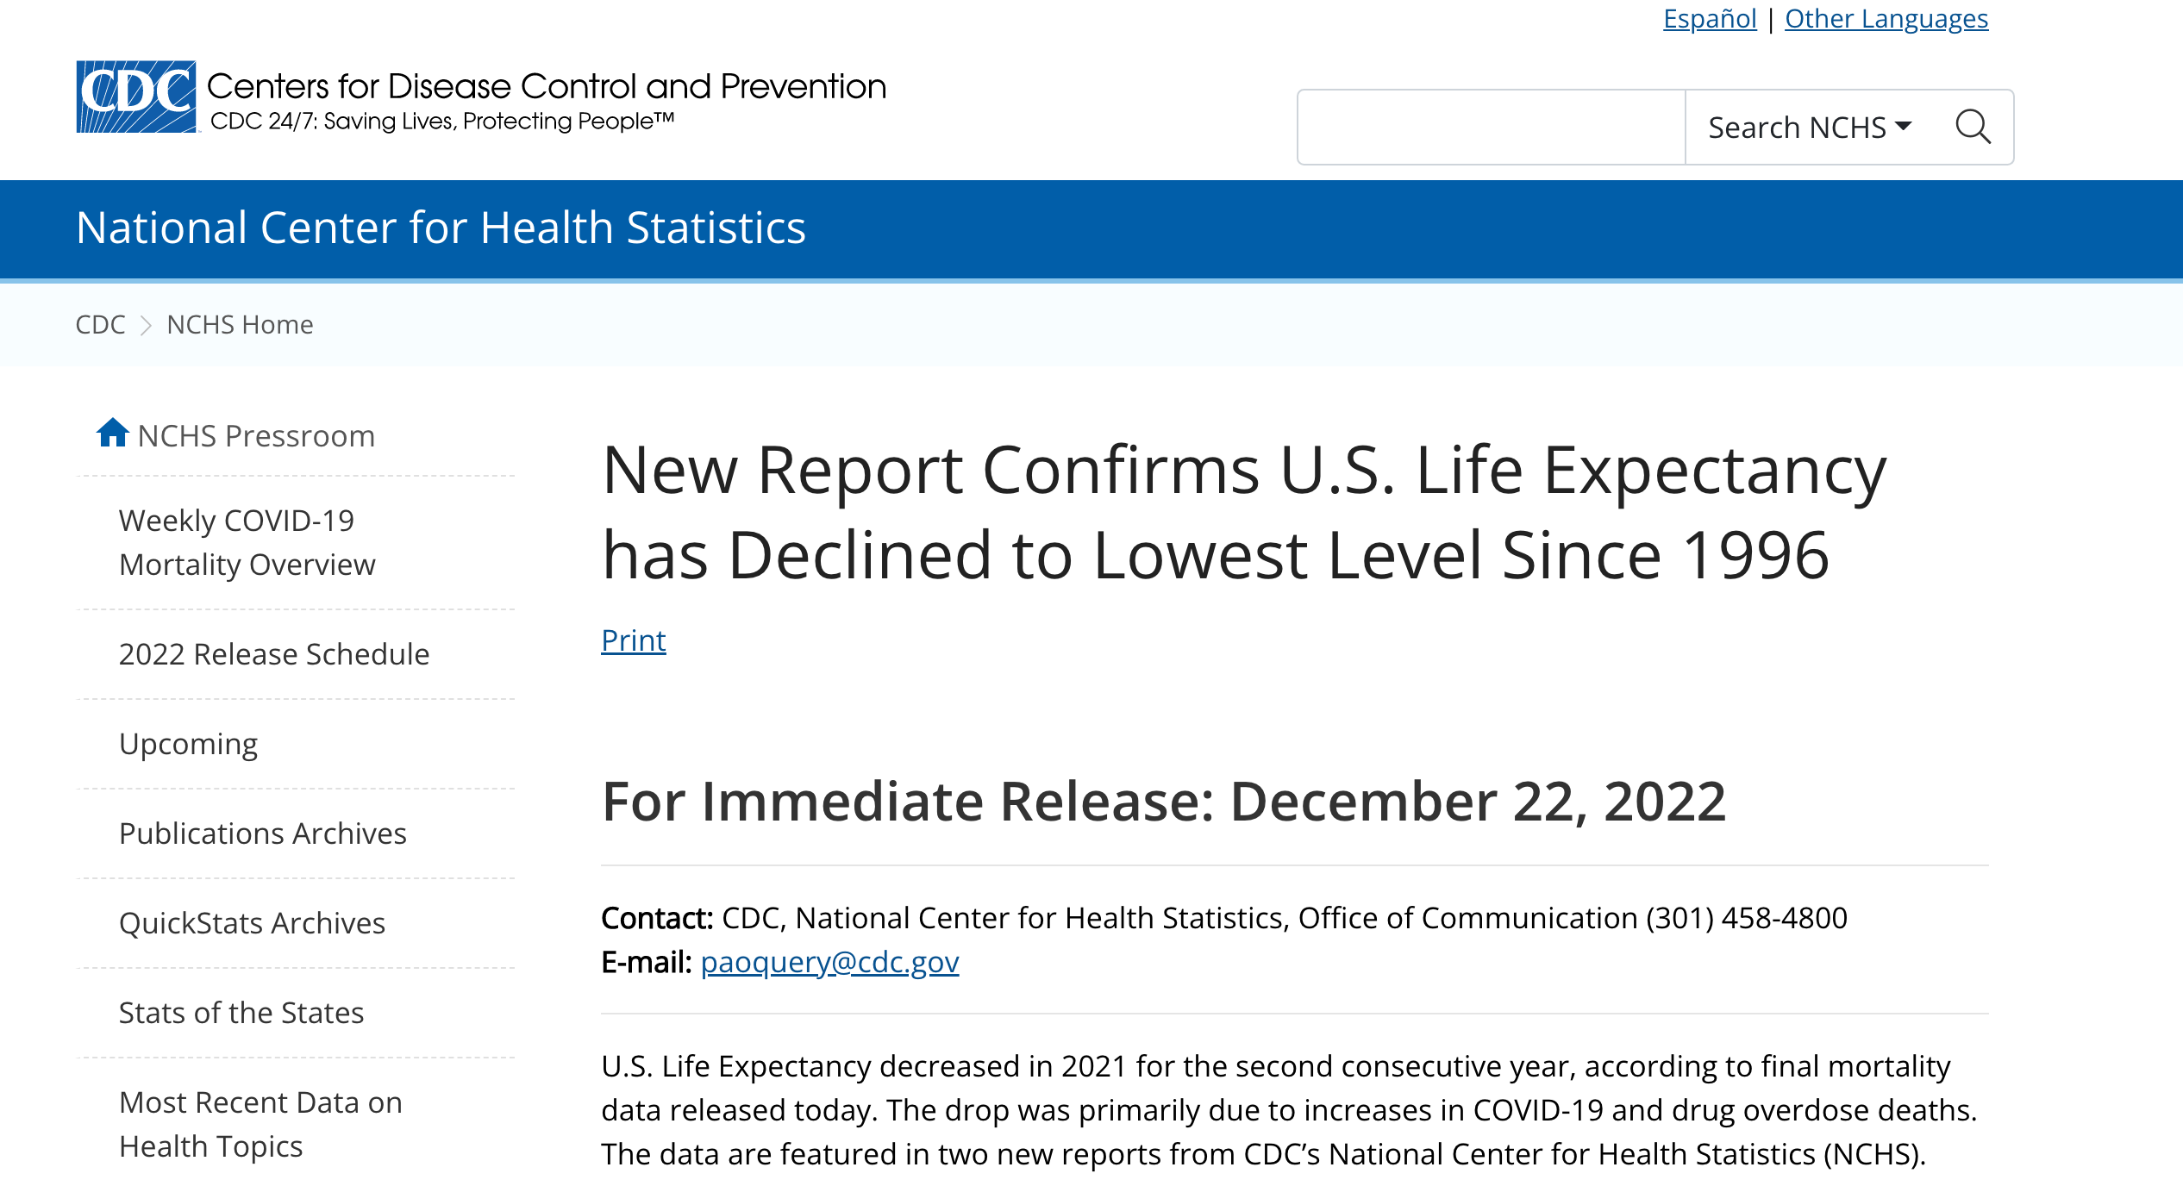This screenshot has height=1186, width=2183.
Task: Click the paoquery@cdc.gov email link
Action: tap(829, 962)
